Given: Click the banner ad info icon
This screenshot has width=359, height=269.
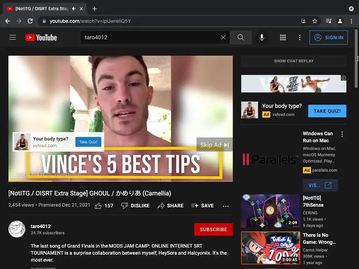Looking at the screenshot, I should click(344, 78).
